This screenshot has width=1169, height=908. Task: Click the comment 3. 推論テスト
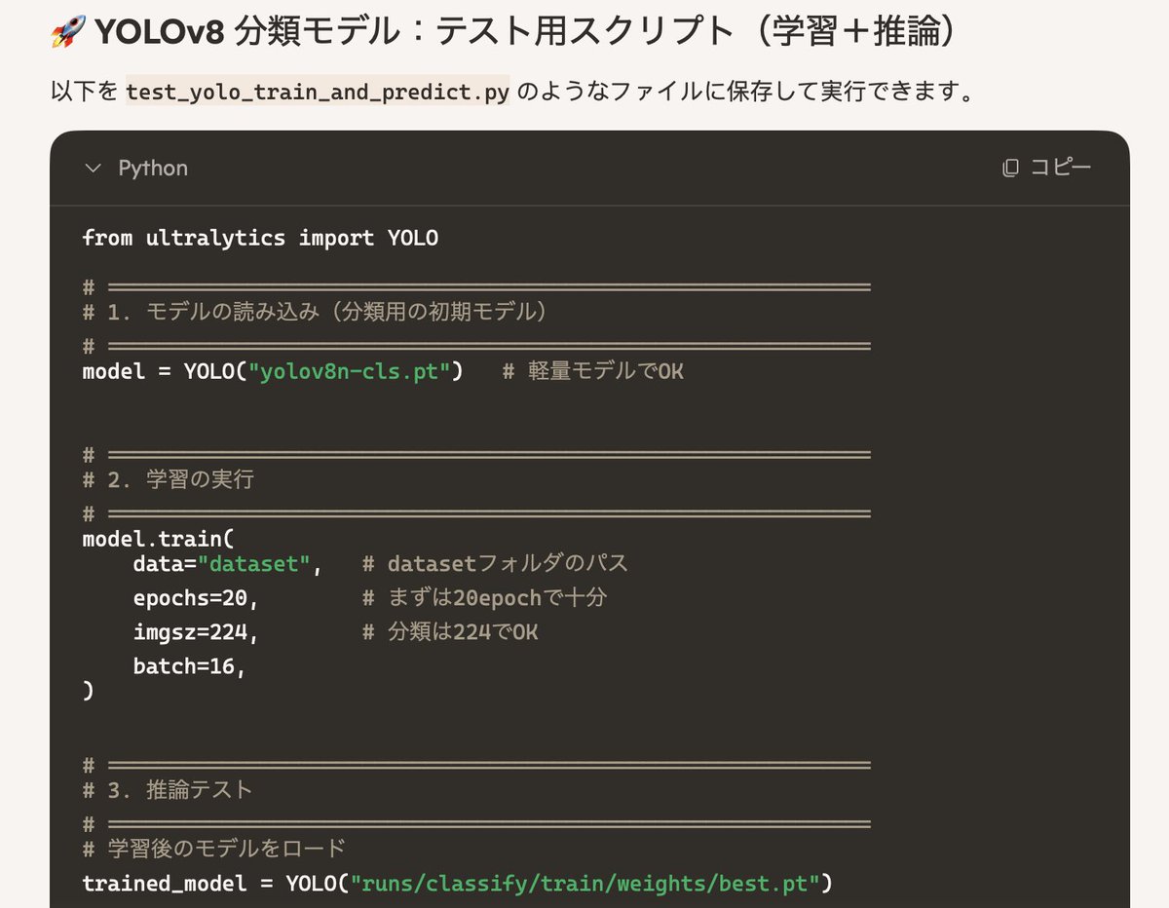(x=168, y=789)
